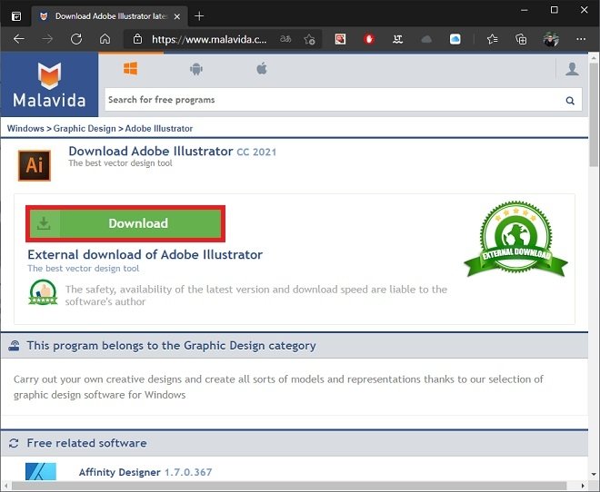Click the red PDF extension icon
600x492 pixels.
[x=340, y=39]
